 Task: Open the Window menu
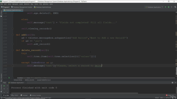pyautogui.click(x=46, y=4)
